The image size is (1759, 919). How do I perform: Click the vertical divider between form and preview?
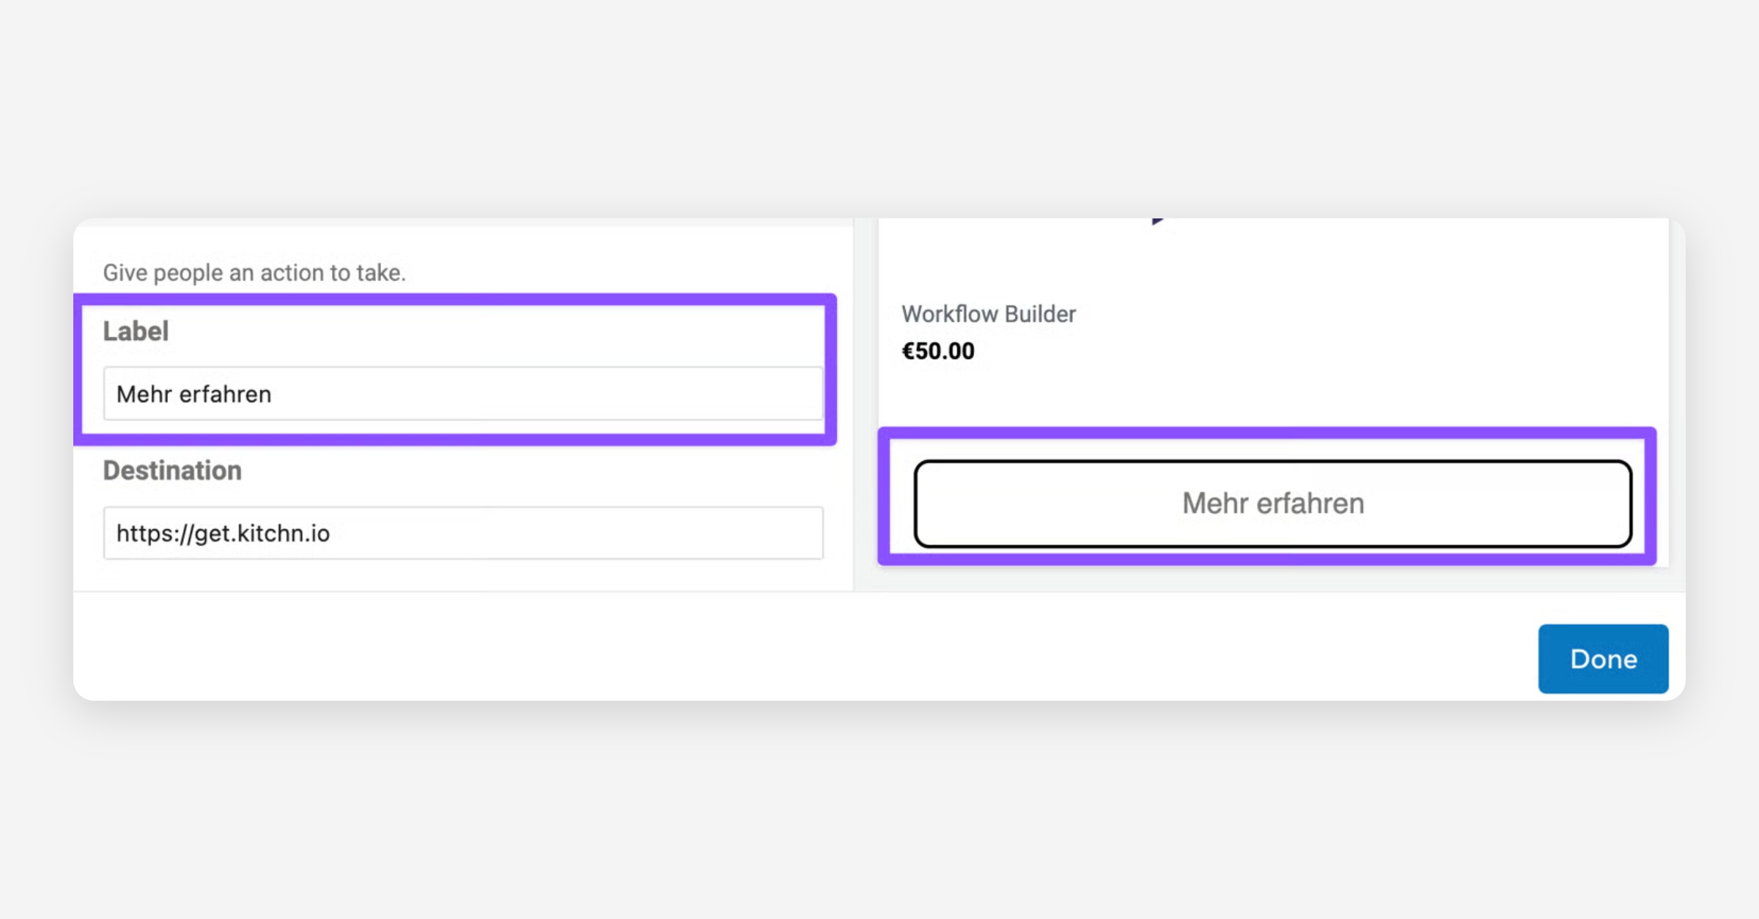click(854, 403)
